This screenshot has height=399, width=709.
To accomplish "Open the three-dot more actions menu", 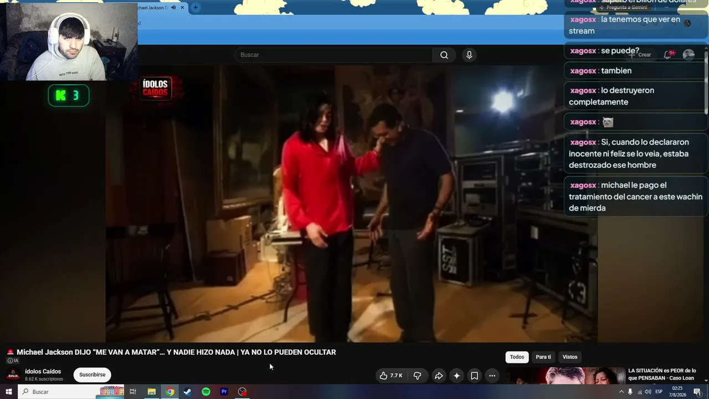I will 492,376.
